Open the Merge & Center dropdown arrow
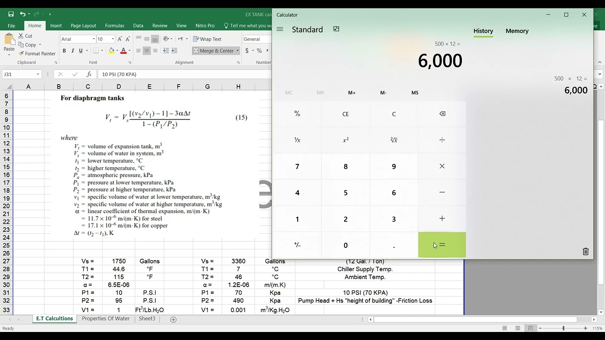605x340 pixels. click(237, 51)
